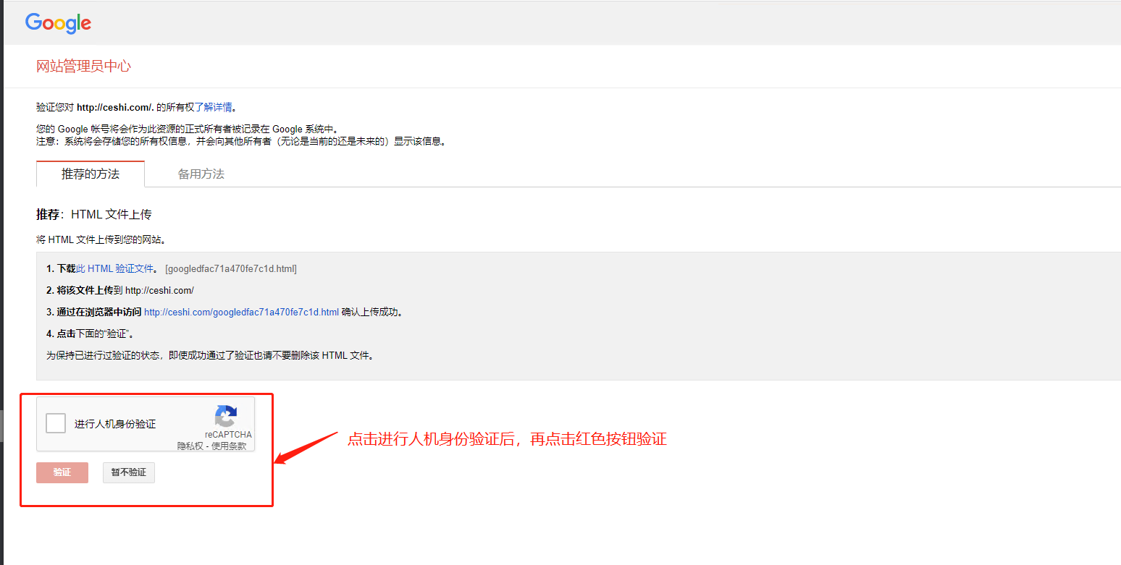Screen dimensions: 1121x565
Task: Click the bold http://ceshi.com/ text at top
Action: pyautogui.click(x=115, y=107)
